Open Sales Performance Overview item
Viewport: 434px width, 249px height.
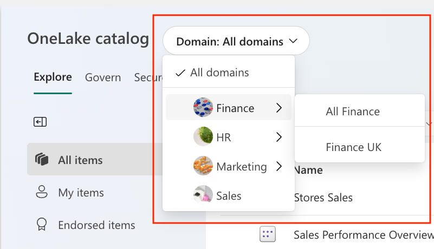click(x=363, y=234)
